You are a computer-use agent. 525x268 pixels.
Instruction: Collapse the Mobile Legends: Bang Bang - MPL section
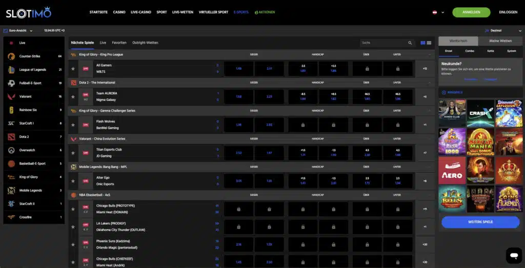coord(430,167)
